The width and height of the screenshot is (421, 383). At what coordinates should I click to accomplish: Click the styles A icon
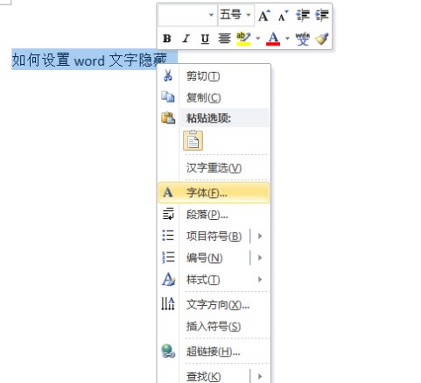pyautogui.click(x=168, y=279)
